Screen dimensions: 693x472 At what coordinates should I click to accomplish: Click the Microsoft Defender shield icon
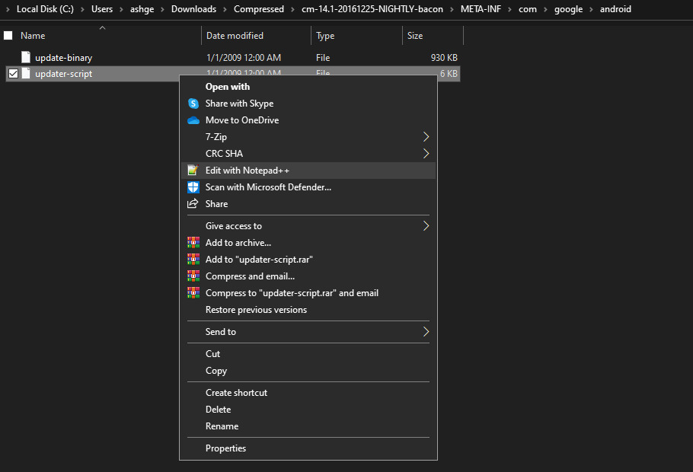pyautogui.click(x=193, y=187)
